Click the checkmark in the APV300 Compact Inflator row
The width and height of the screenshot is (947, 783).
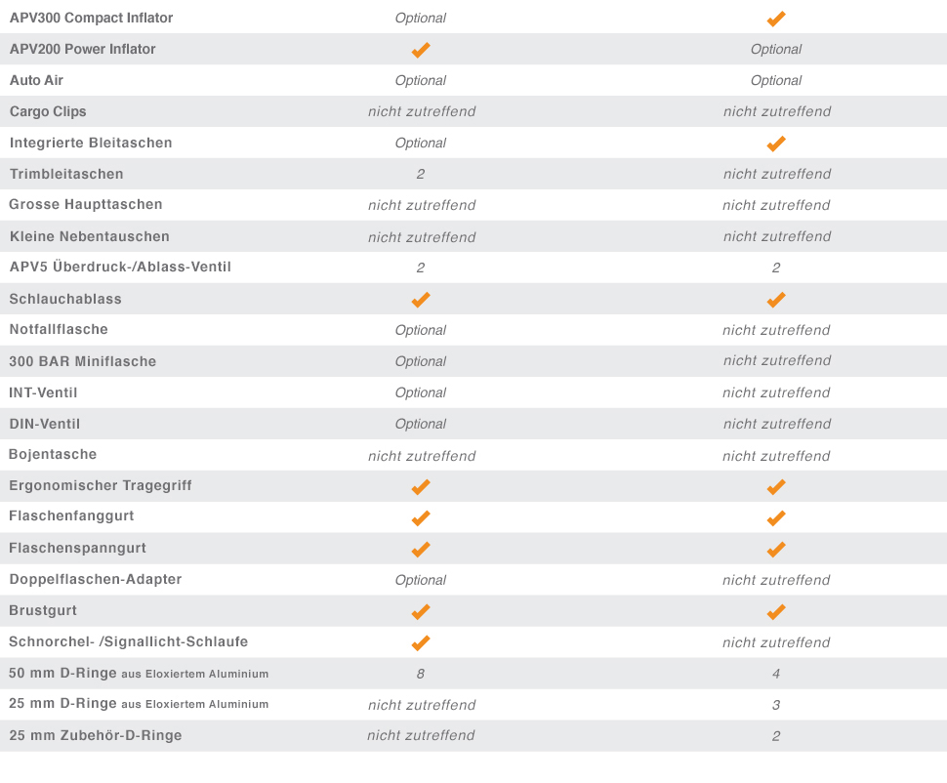point(776,19)
